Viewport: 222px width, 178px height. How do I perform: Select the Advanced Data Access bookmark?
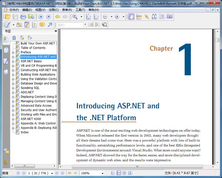36,106
